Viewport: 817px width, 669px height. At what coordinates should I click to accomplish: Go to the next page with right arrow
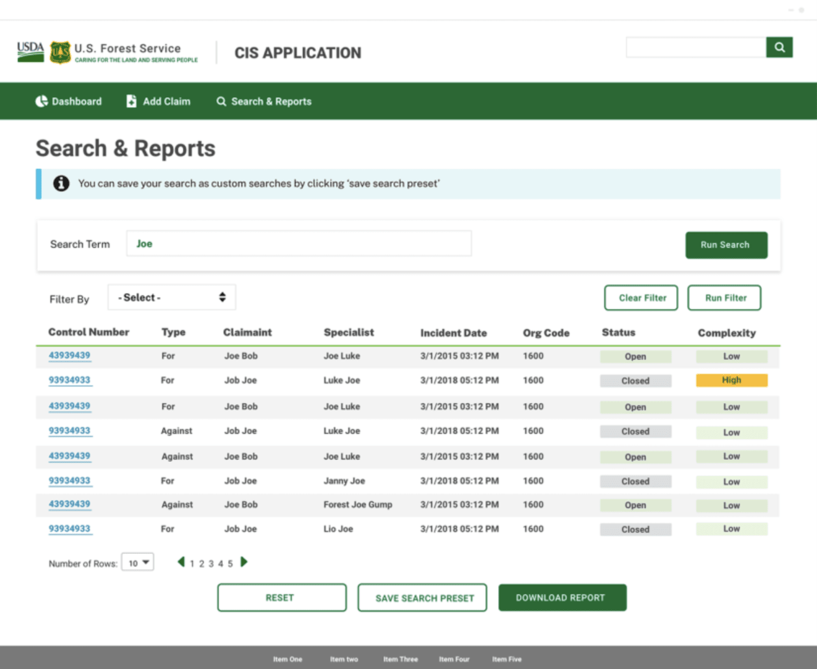click(x=244, y=562)
